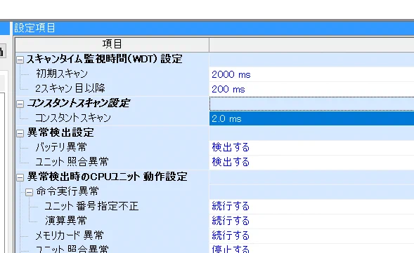414x253 pixels.
Task: Select the 演算異常 row label
Action: tap(66, 221)
